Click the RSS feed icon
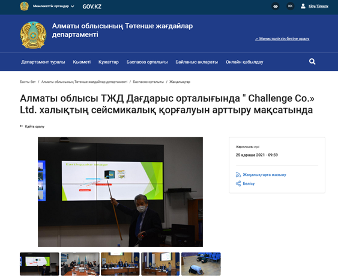 (x=238, y=174)
